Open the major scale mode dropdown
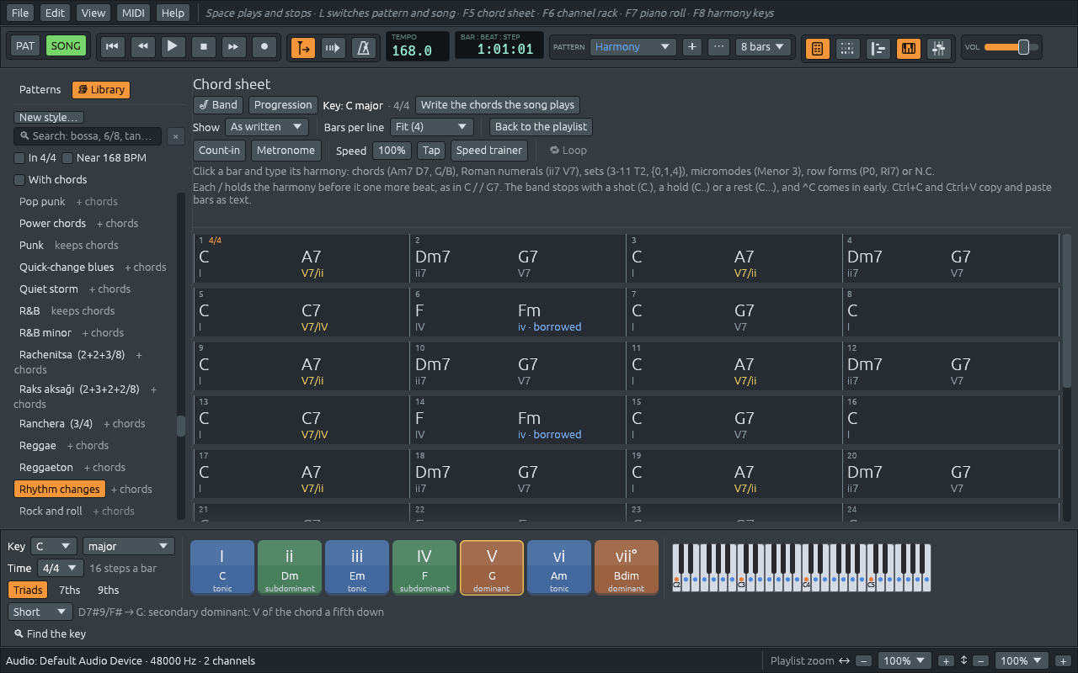 129,546
